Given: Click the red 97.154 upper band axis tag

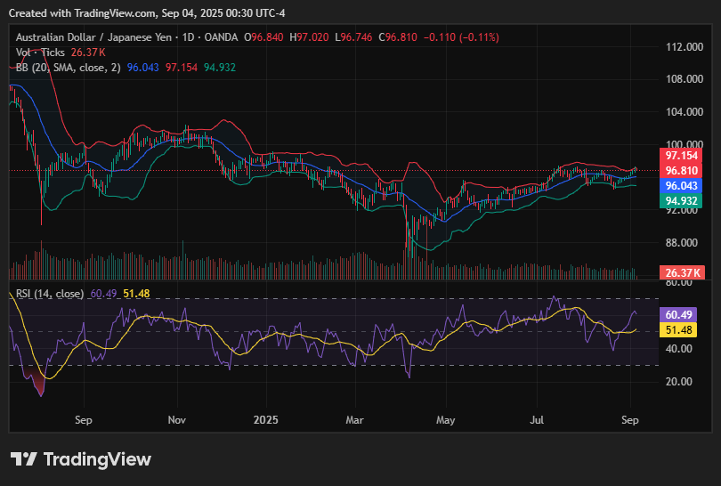Looking at the screenshot, I should pyautogui.click(x=681, y=156).
